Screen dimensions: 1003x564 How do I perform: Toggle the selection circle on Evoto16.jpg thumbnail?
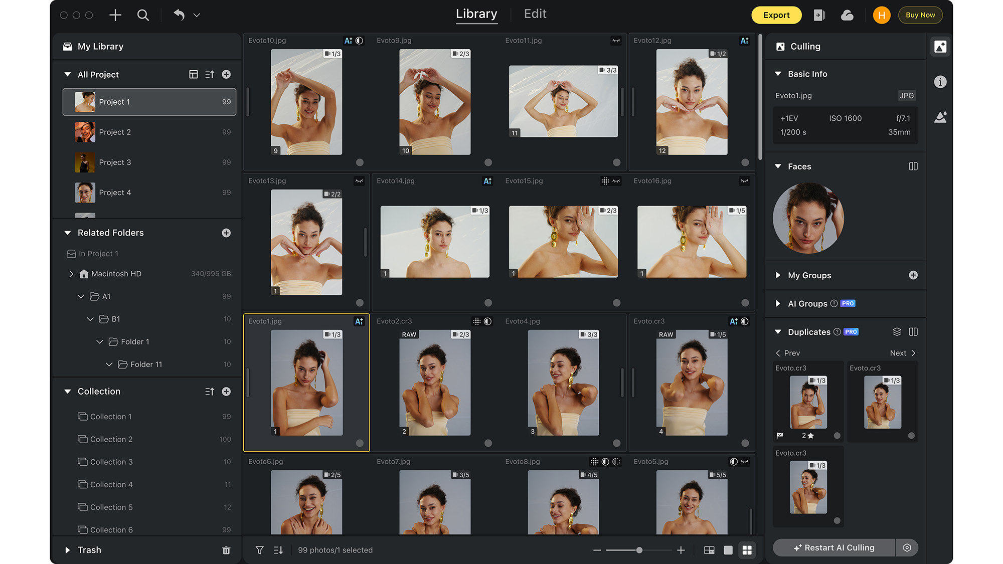(745, 303)
